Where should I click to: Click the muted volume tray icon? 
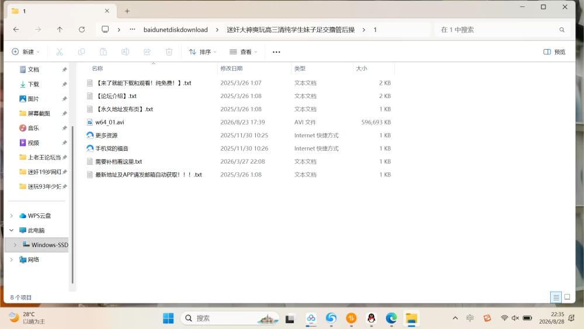(516, 318)
